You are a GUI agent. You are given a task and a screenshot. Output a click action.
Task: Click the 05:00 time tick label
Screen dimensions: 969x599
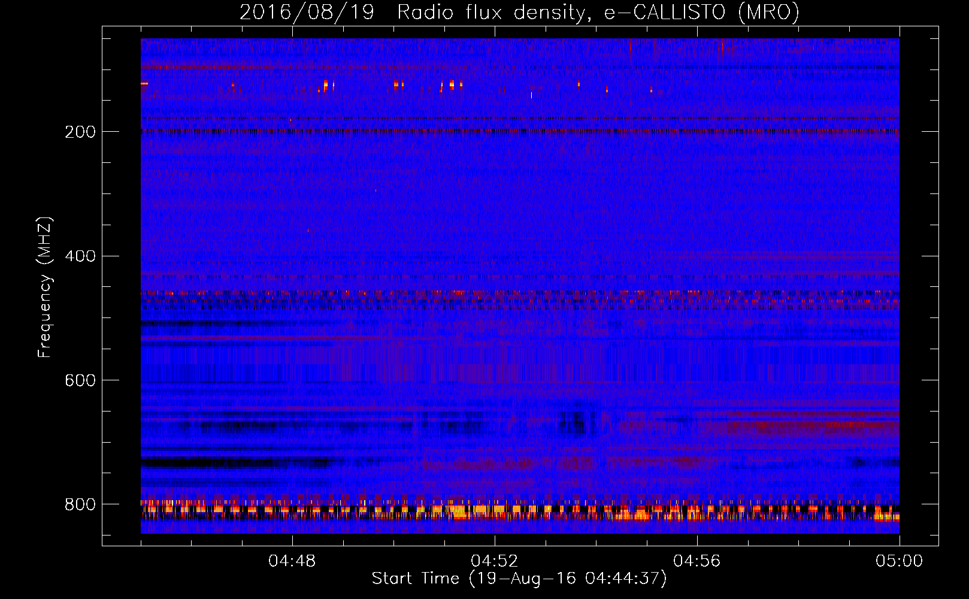pos(899,561)
